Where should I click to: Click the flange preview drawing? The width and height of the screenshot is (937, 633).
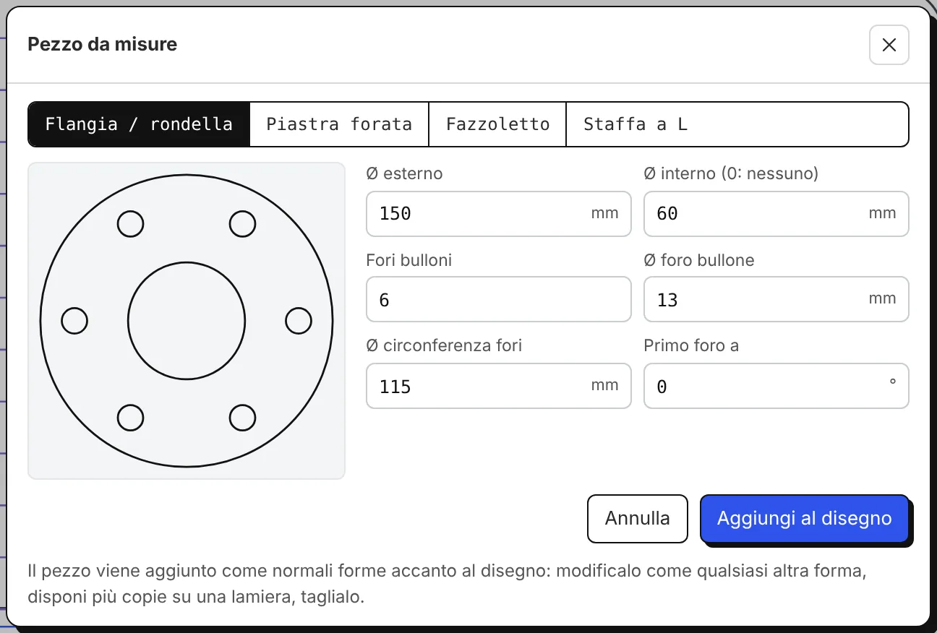(187, 321)
